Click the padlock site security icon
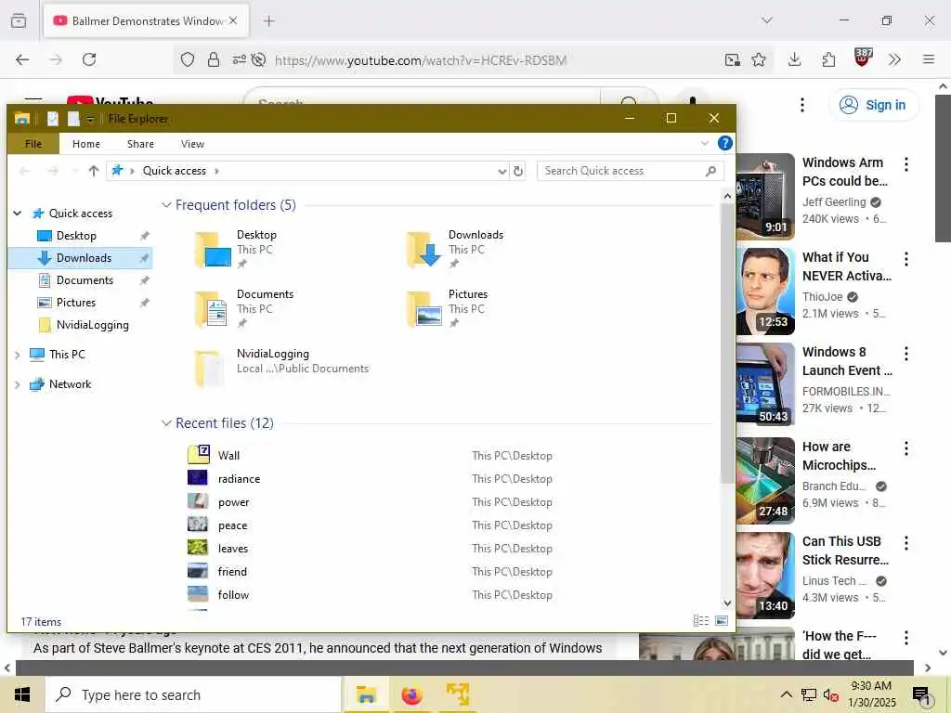The width and height of the screenshot is (951, 713). (214, 59)
